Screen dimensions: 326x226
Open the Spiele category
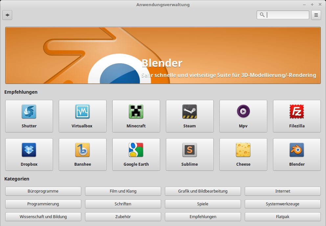click(203, 204)
